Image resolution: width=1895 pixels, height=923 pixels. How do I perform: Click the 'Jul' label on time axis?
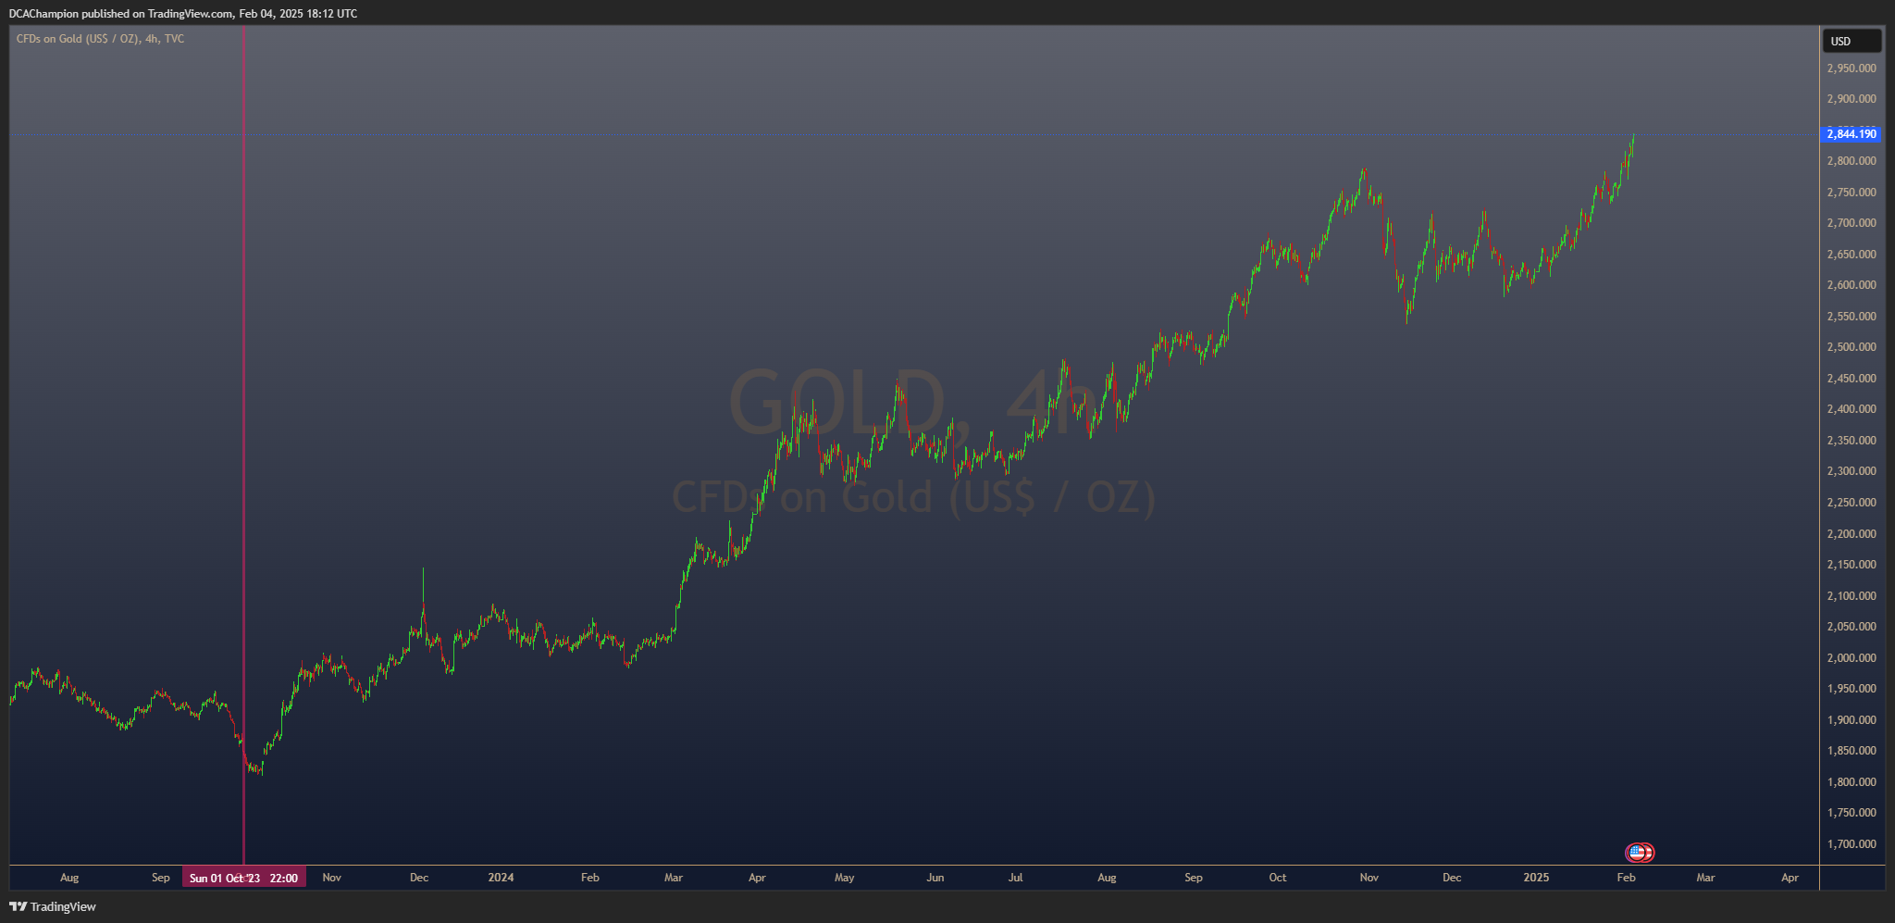(1015, 878)
